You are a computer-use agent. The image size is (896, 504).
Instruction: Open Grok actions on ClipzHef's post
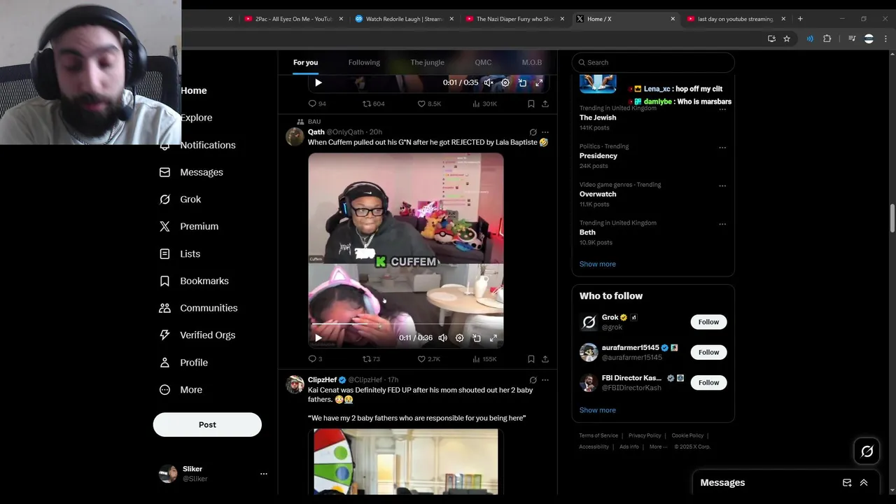tap(533, 380)
